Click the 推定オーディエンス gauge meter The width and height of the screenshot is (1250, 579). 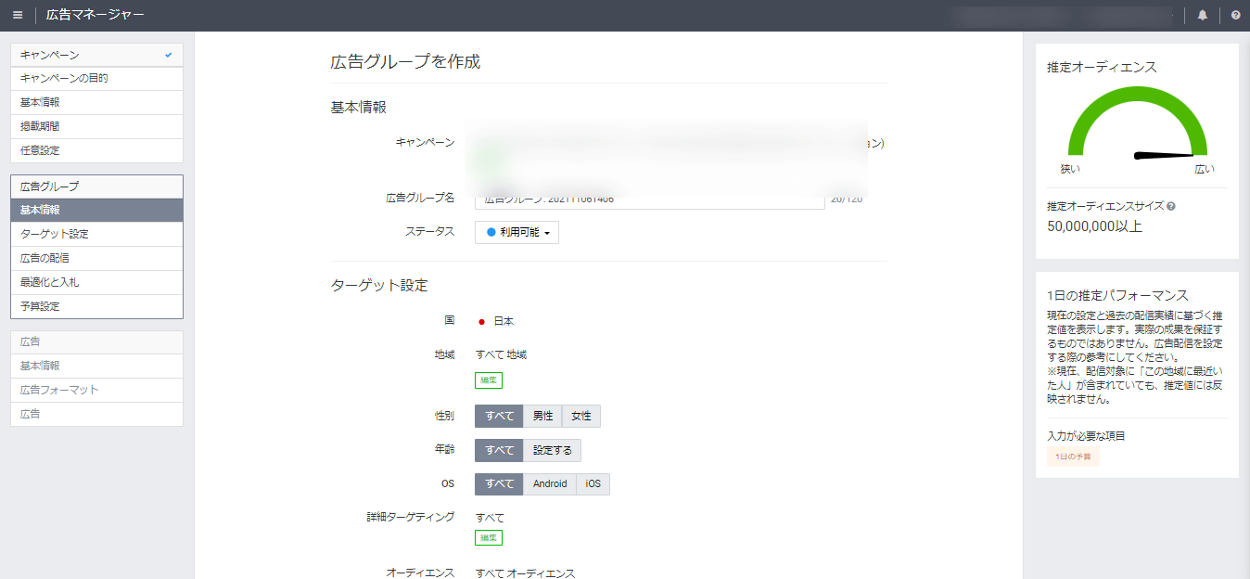click(1137, 122)
